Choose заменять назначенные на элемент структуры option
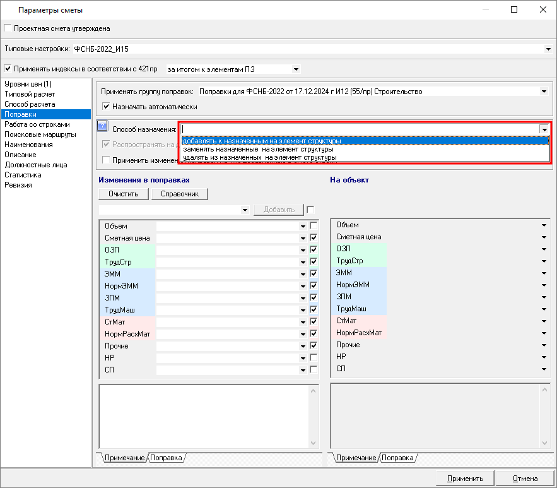 [258, 149]
